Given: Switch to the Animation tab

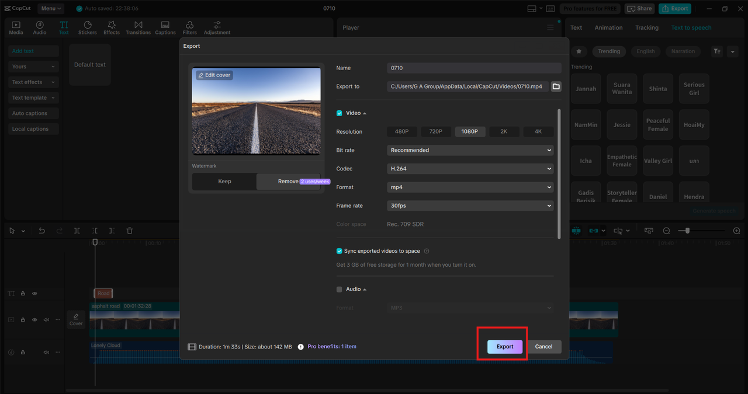Looking at the screenshot, I should (x=608, y=27).
